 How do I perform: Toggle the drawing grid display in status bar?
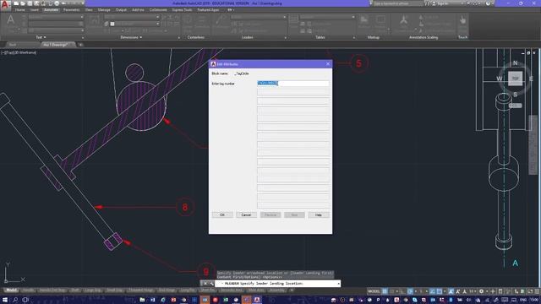(x=385, y=291)
